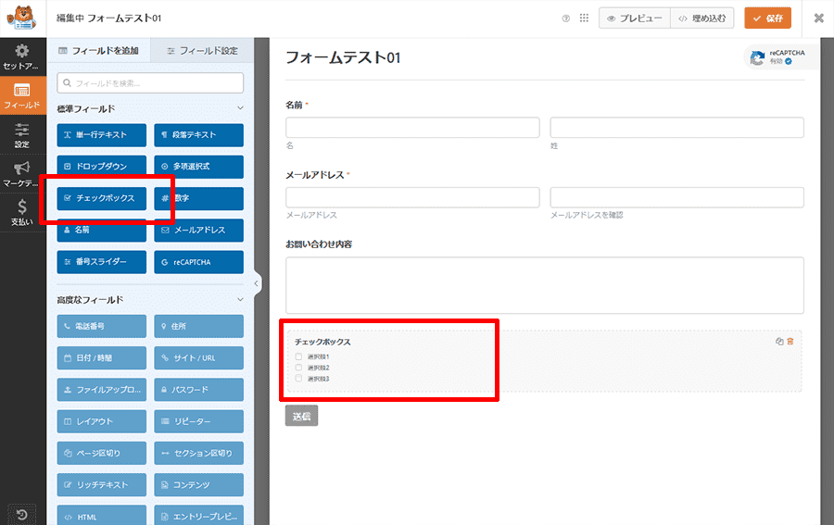
Task: Add a パスワード field
Action: 199,390
